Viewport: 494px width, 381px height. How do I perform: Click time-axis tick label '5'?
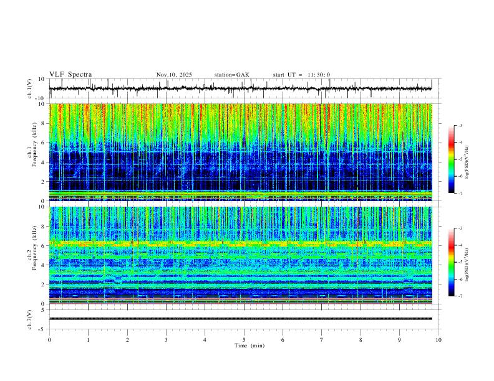244,340
